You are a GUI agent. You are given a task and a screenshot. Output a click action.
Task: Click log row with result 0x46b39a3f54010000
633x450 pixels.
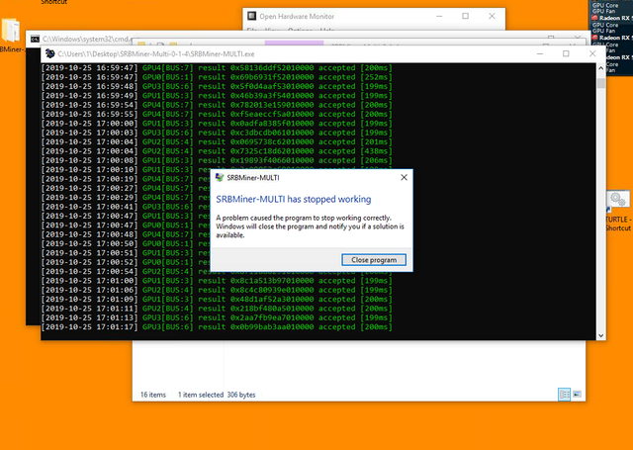click(217, 96)
